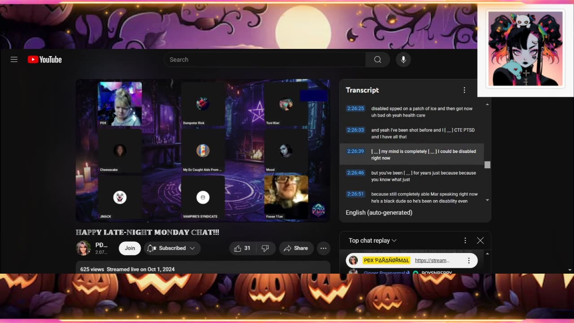Open the pinned https://stream... link
Viewport: 574px width, 323px height.
pos(432,261)
